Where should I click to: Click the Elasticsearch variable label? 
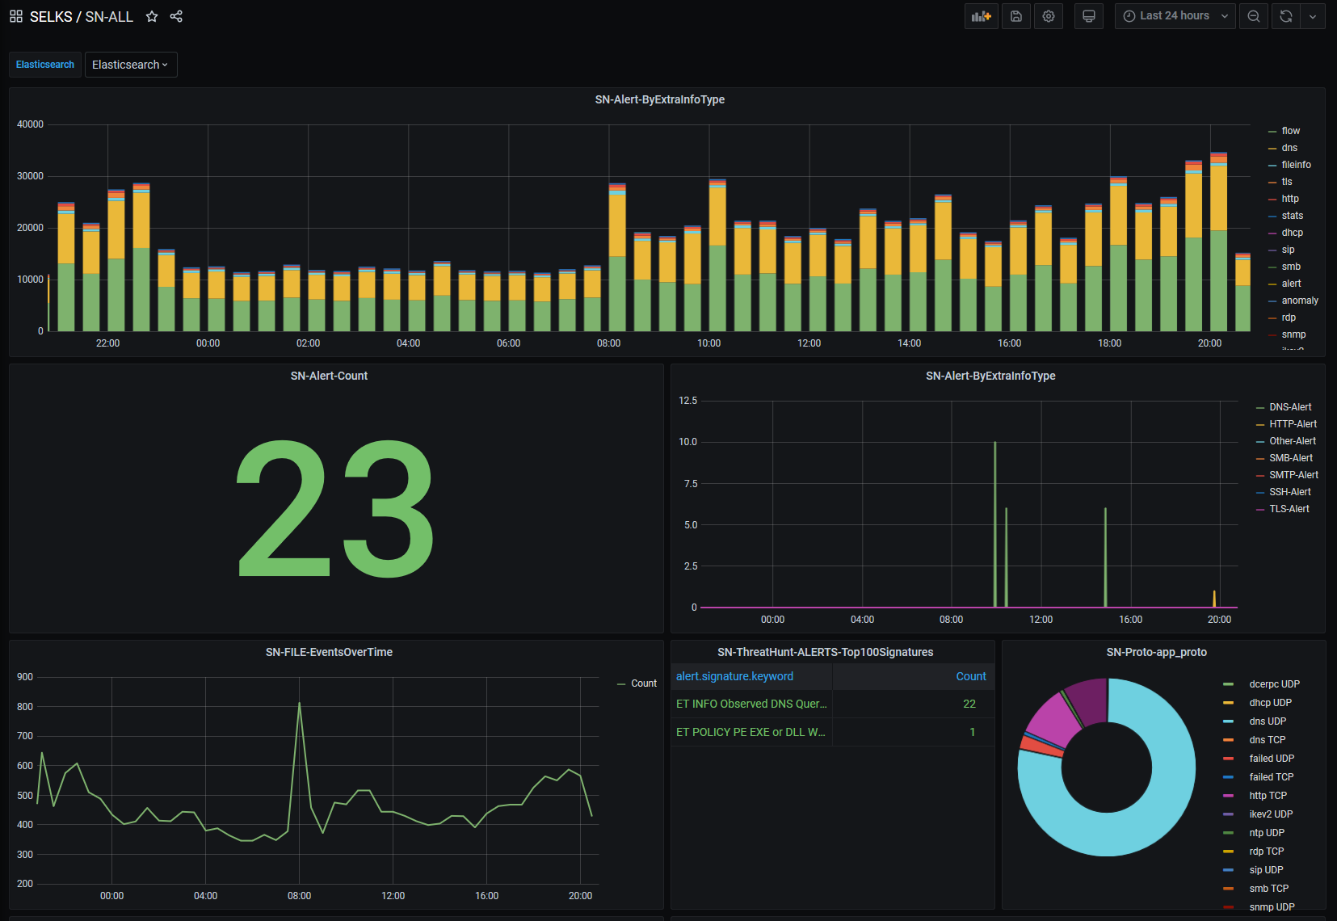click(45, 65)
